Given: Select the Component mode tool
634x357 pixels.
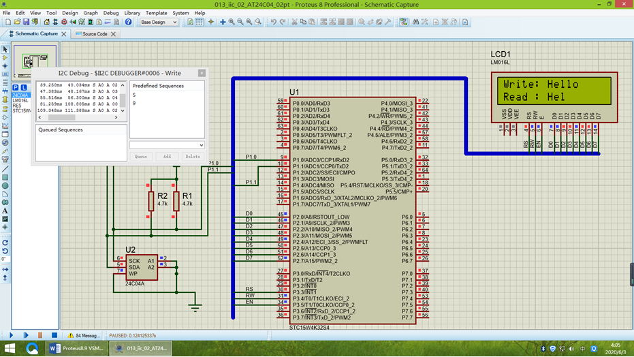Looking at the screenshot, I should [x=5, y=58].
